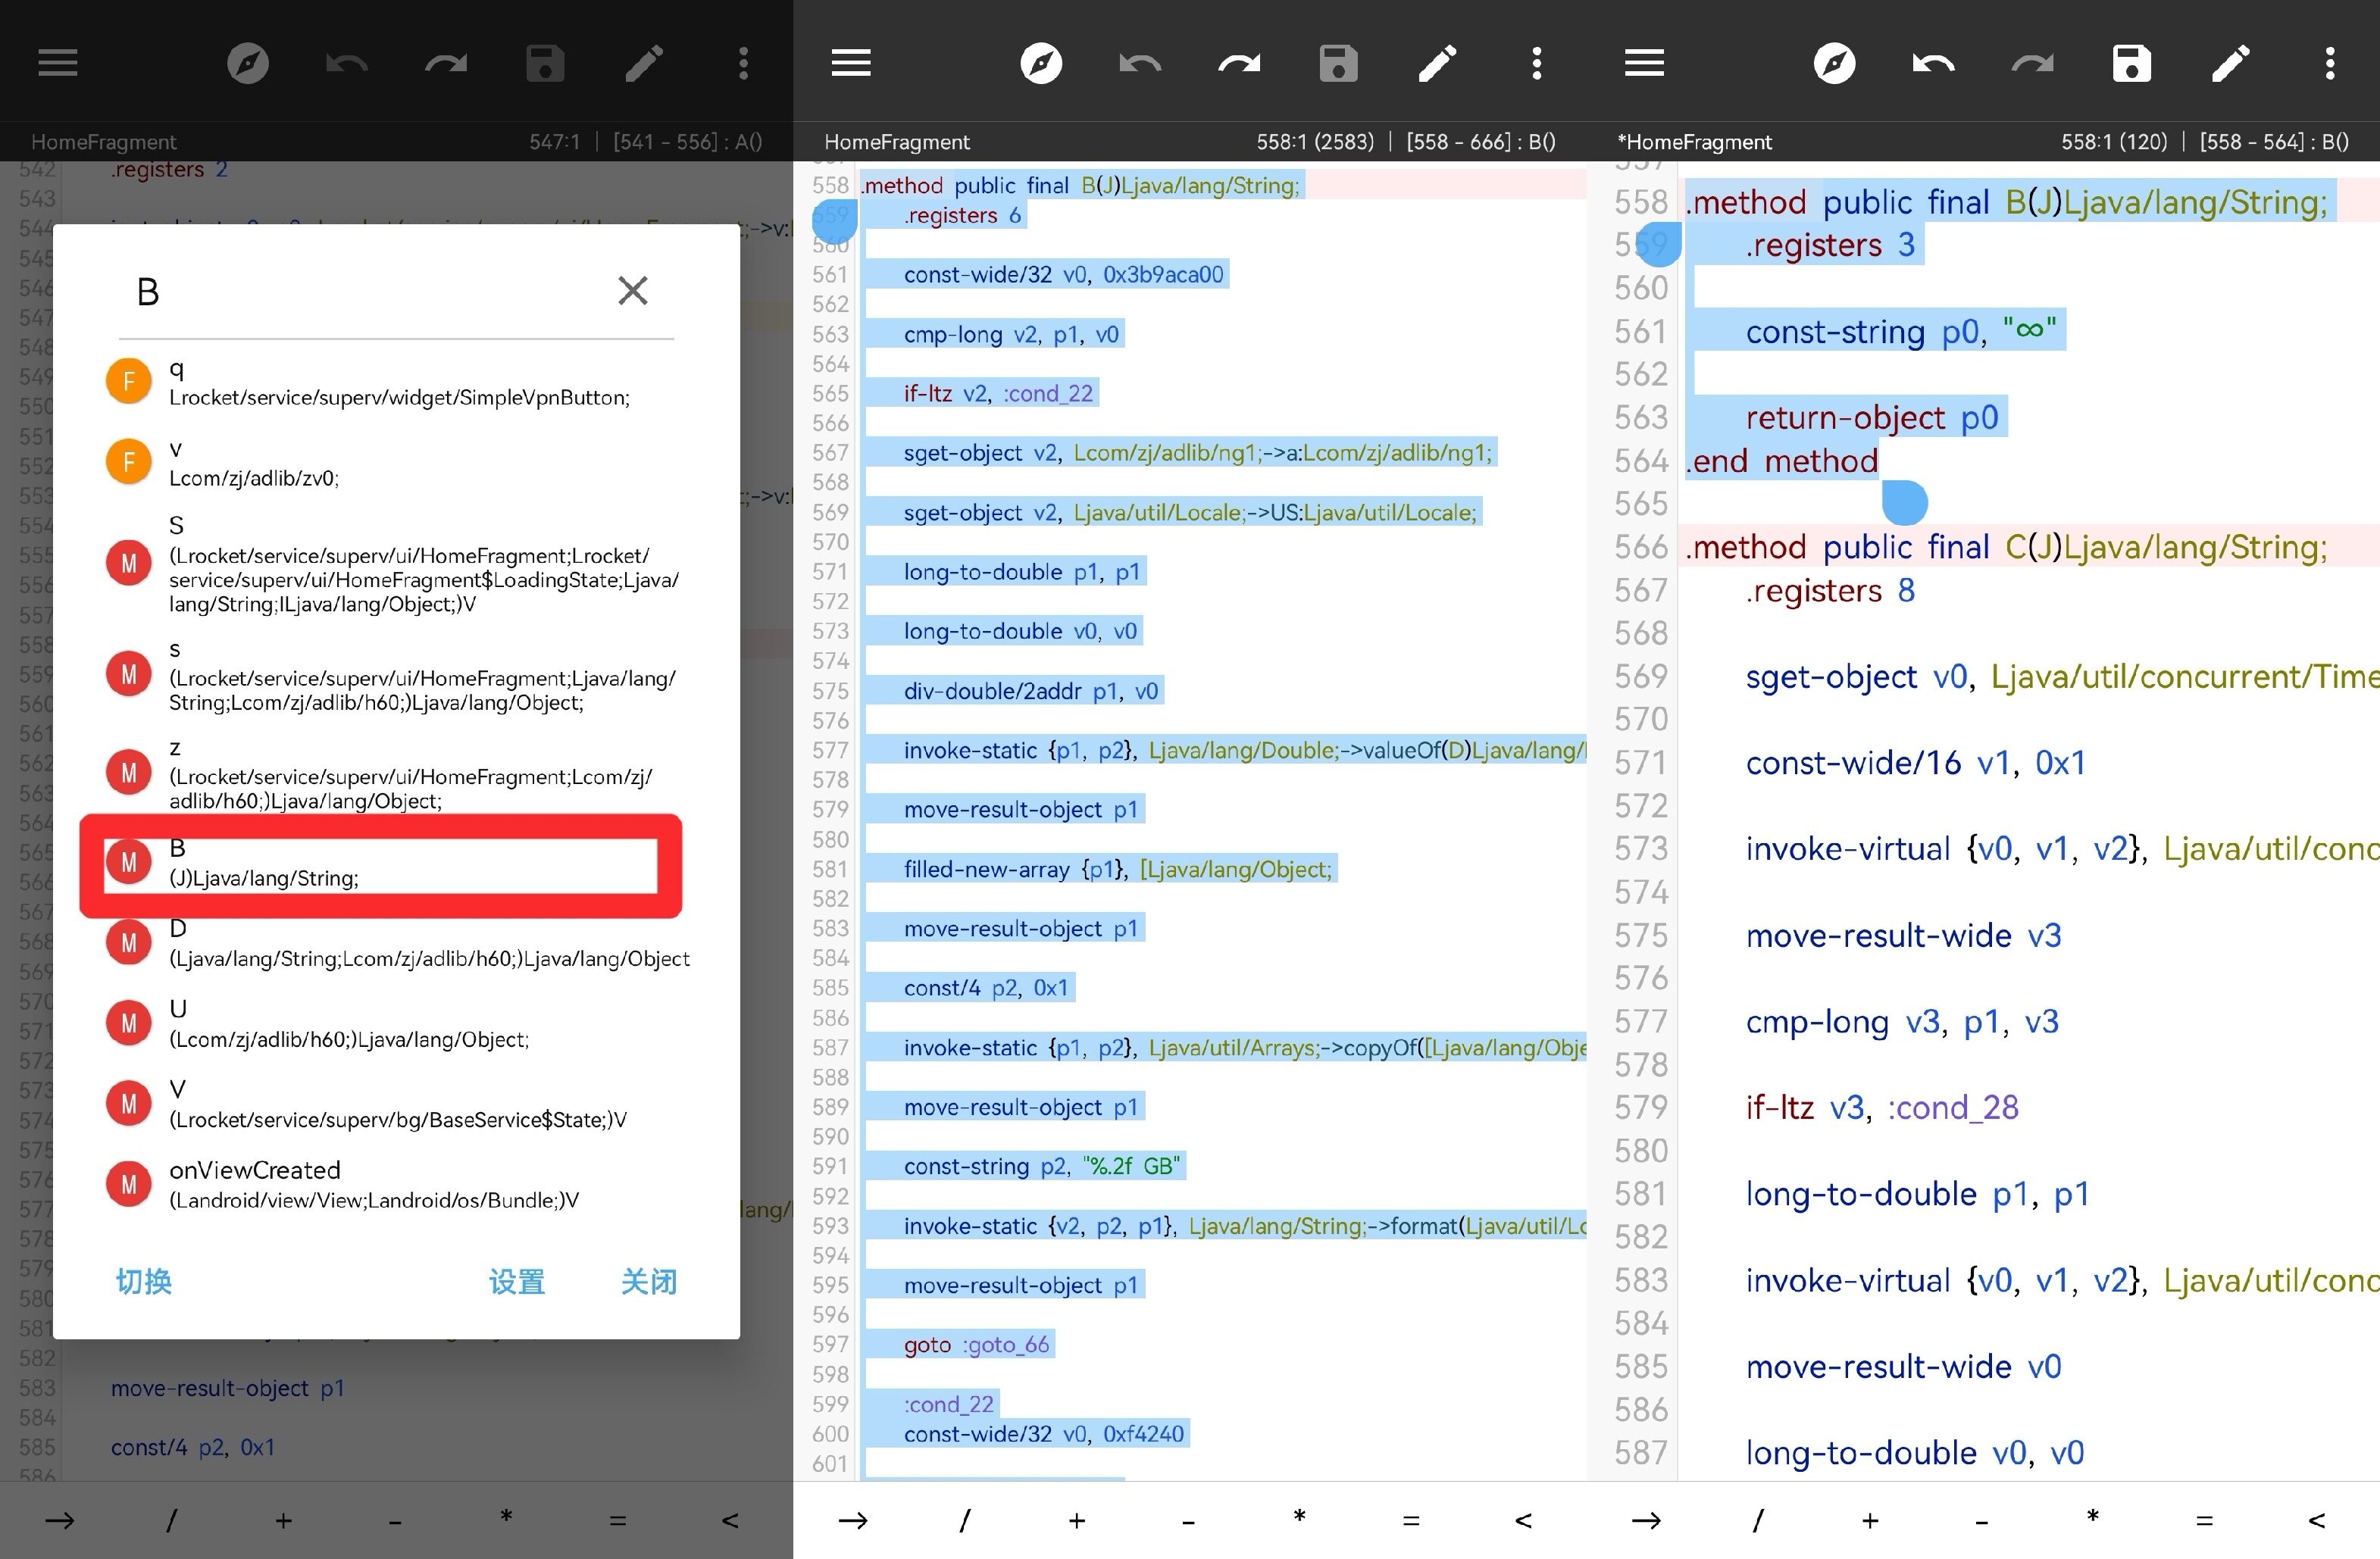Undo changes in right editor pane
This screenshot has width=2380, height=1559.
(x=1933, y=63)
